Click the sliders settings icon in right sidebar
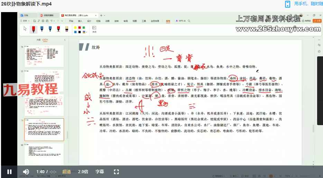This screenshot has width=323, height=178. coord(319,45)
